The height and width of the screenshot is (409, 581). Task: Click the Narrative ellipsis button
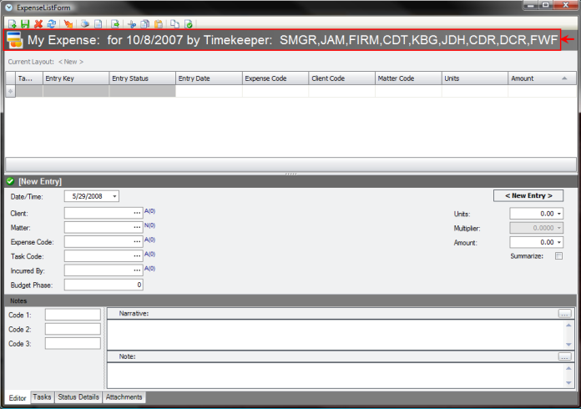click(x=564, y=313)
